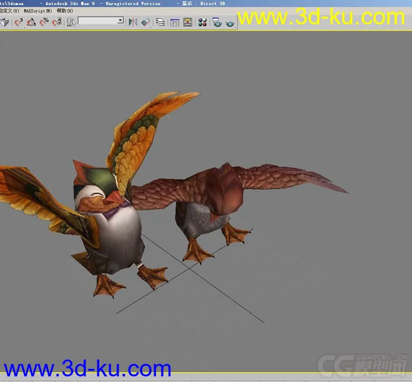Click the manipulate cube icon at toolbar start
Viewport: 412px width, 382px height.
point(4,22)
